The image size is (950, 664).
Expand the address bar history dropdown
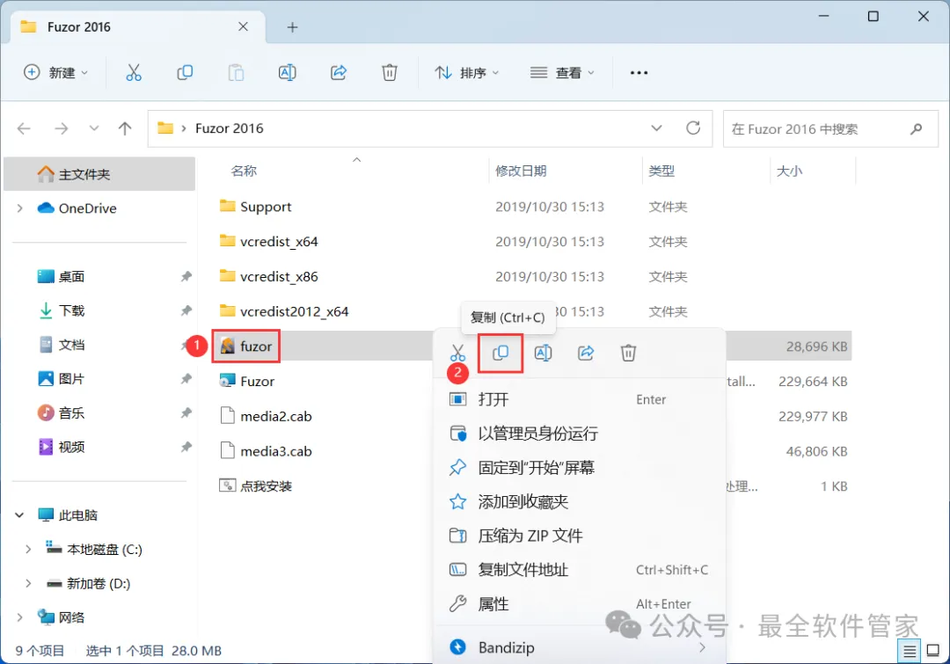pos(656,128)
